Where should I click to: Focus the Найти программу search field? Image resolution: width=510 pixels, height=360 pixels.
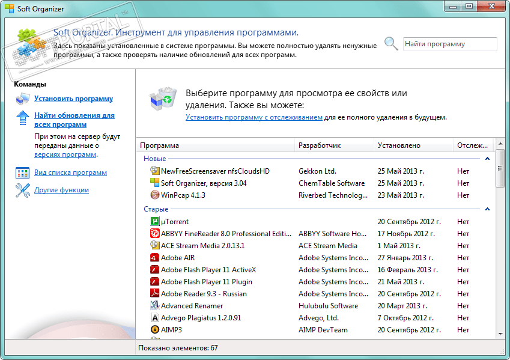tap(450, 44)
